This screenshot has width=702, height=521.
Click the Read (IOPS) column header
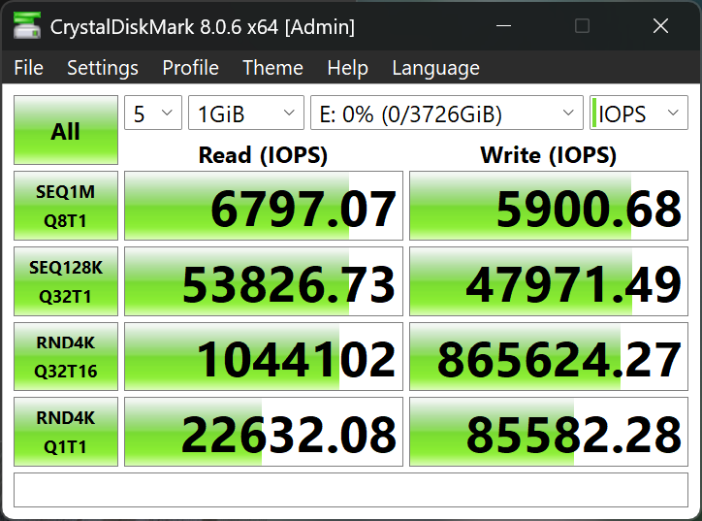pos(264,155)
